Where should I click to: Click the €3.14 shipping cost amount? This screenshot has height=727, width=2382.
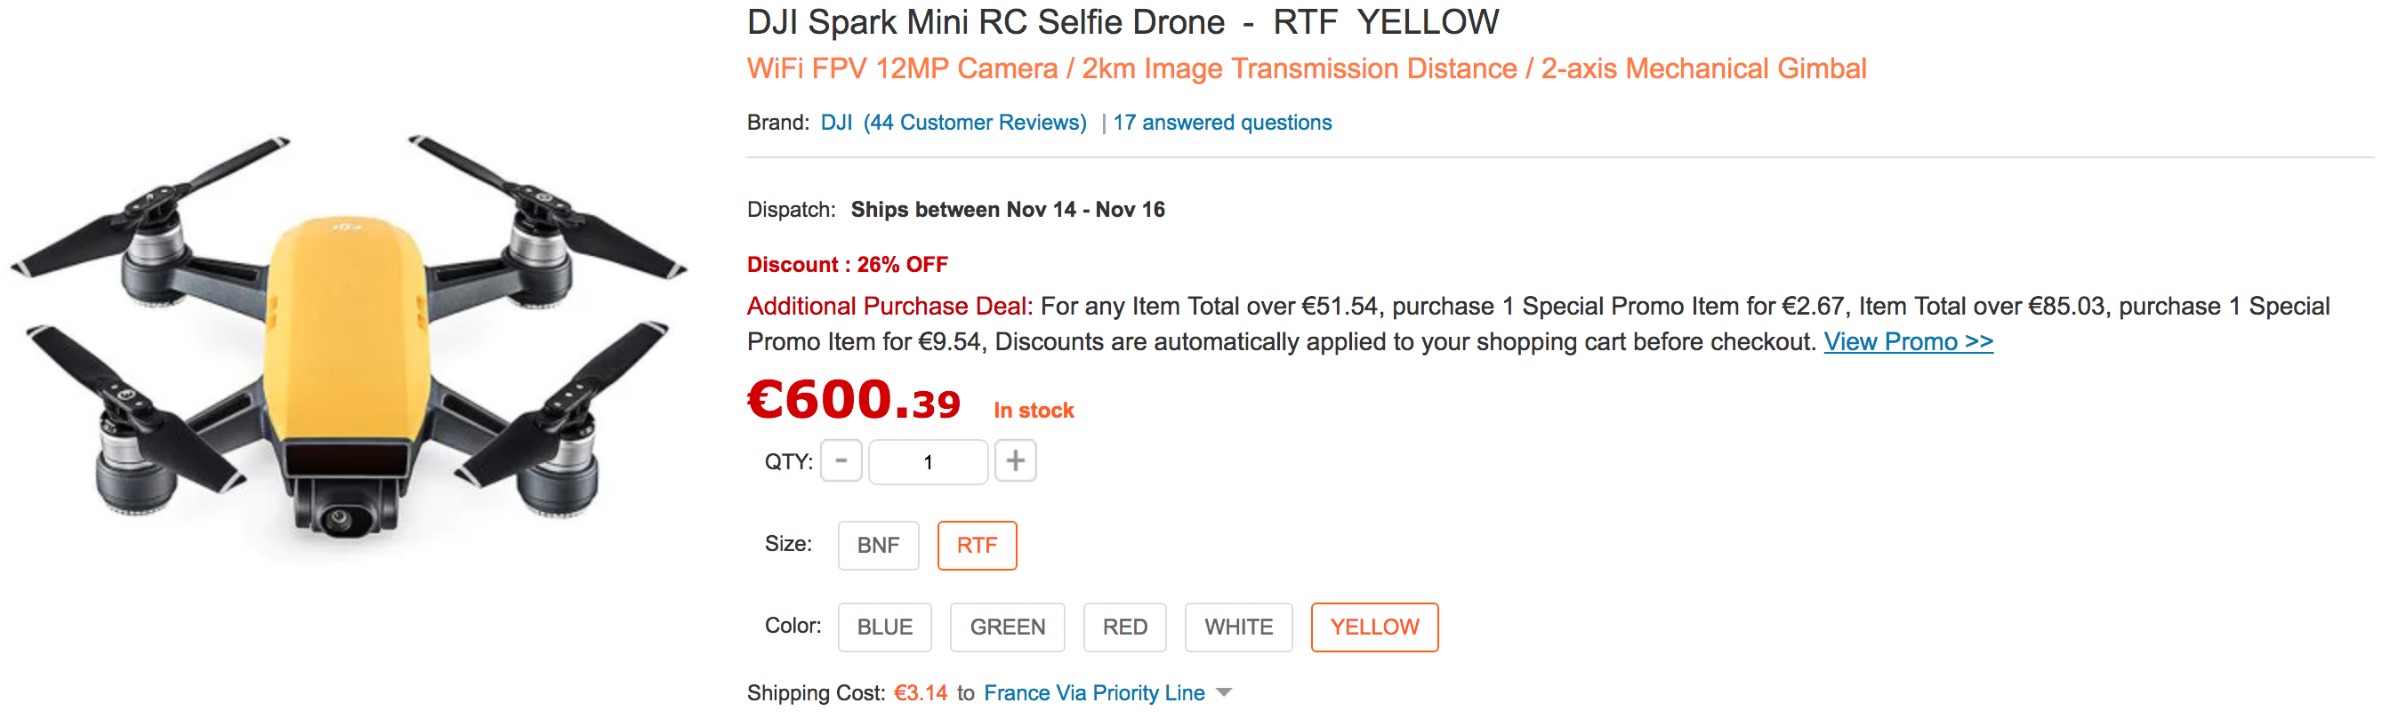(920, 693)
